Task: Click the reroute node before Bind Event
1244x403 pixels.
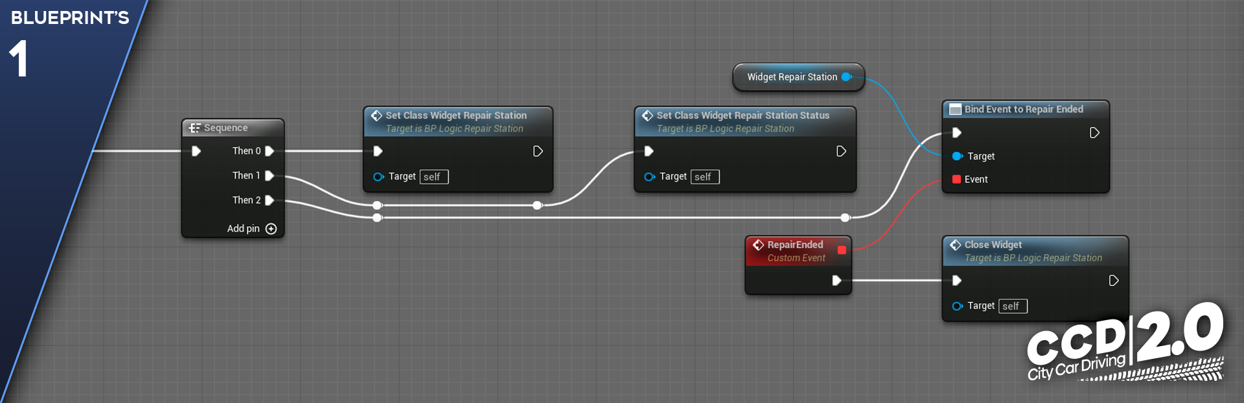Action: [845, 218]
